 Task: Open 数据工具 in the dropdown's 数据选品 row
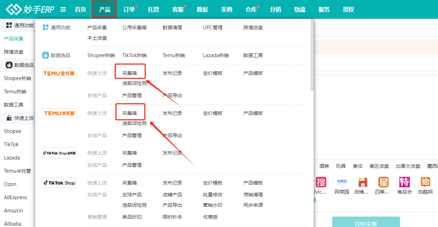tap(253, 55)
